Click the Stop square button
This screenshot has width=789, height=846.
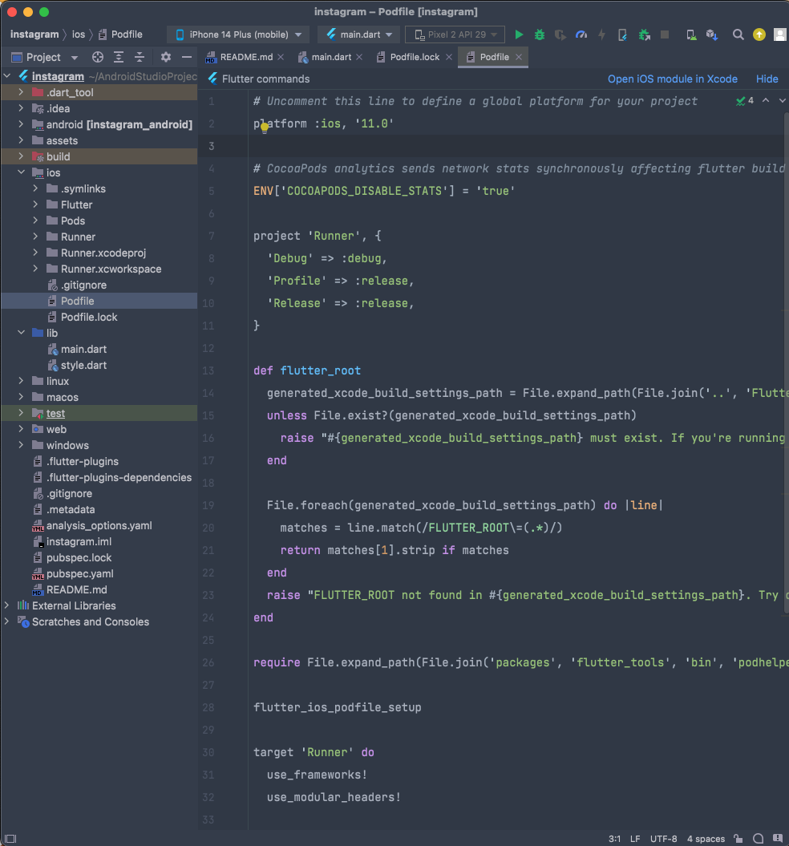[665, 34]
